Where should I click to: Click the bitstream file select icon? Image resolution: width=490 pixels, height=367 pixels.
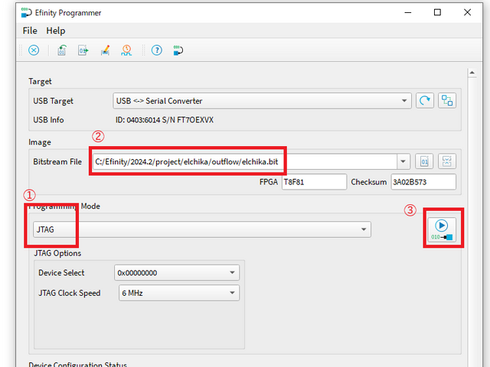[425, 161]
